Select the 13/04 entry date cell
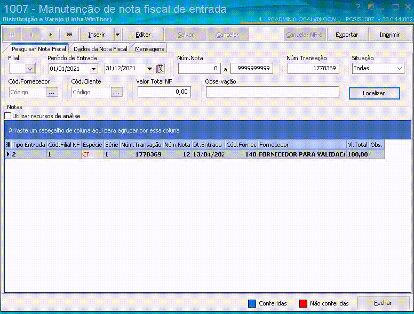Screen dimensions: 414x314 pyautogui.click(x=208, y=154)
